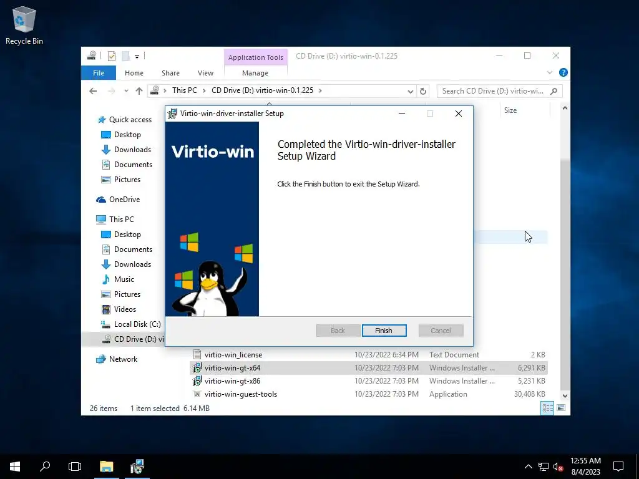Refresh the CD Drive folder view
Image resolution: width=639 pixels, height=479 pixels.
pos(423,91)
